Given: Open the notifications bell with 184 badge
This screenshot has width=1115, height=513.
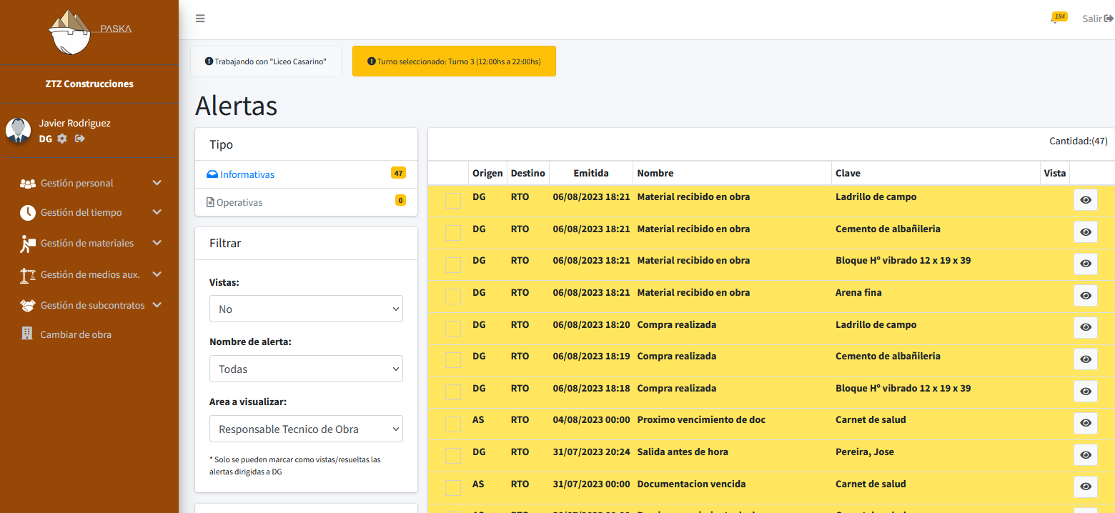Looking at the screenshot, I should (1058, 18).
